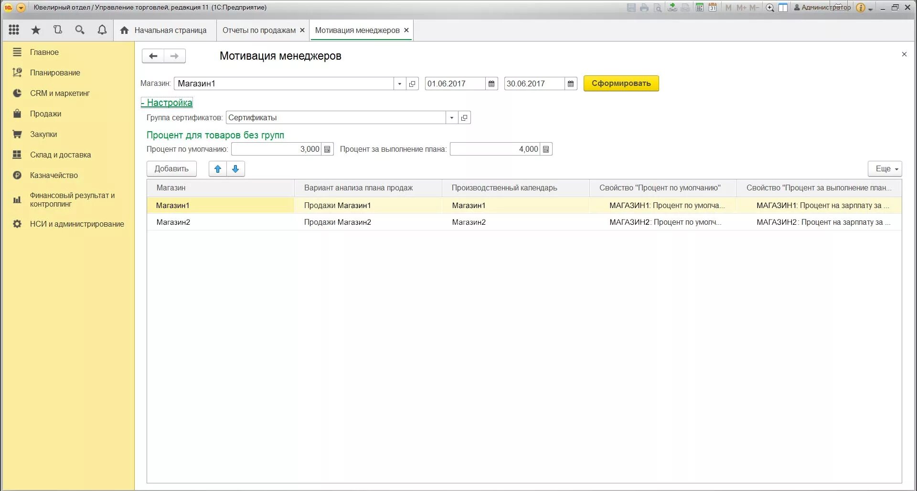This screenshot has width=917, height=491.
Task: Click the Магазин input field
Action: point(284,84)
